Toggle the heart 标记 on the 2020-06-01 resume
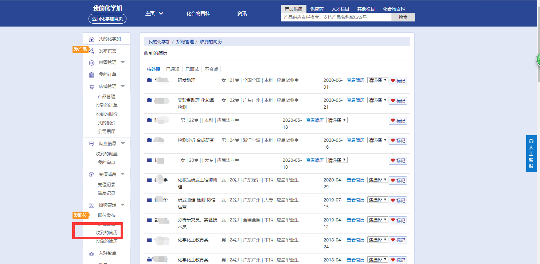 [x=398, y=81]
